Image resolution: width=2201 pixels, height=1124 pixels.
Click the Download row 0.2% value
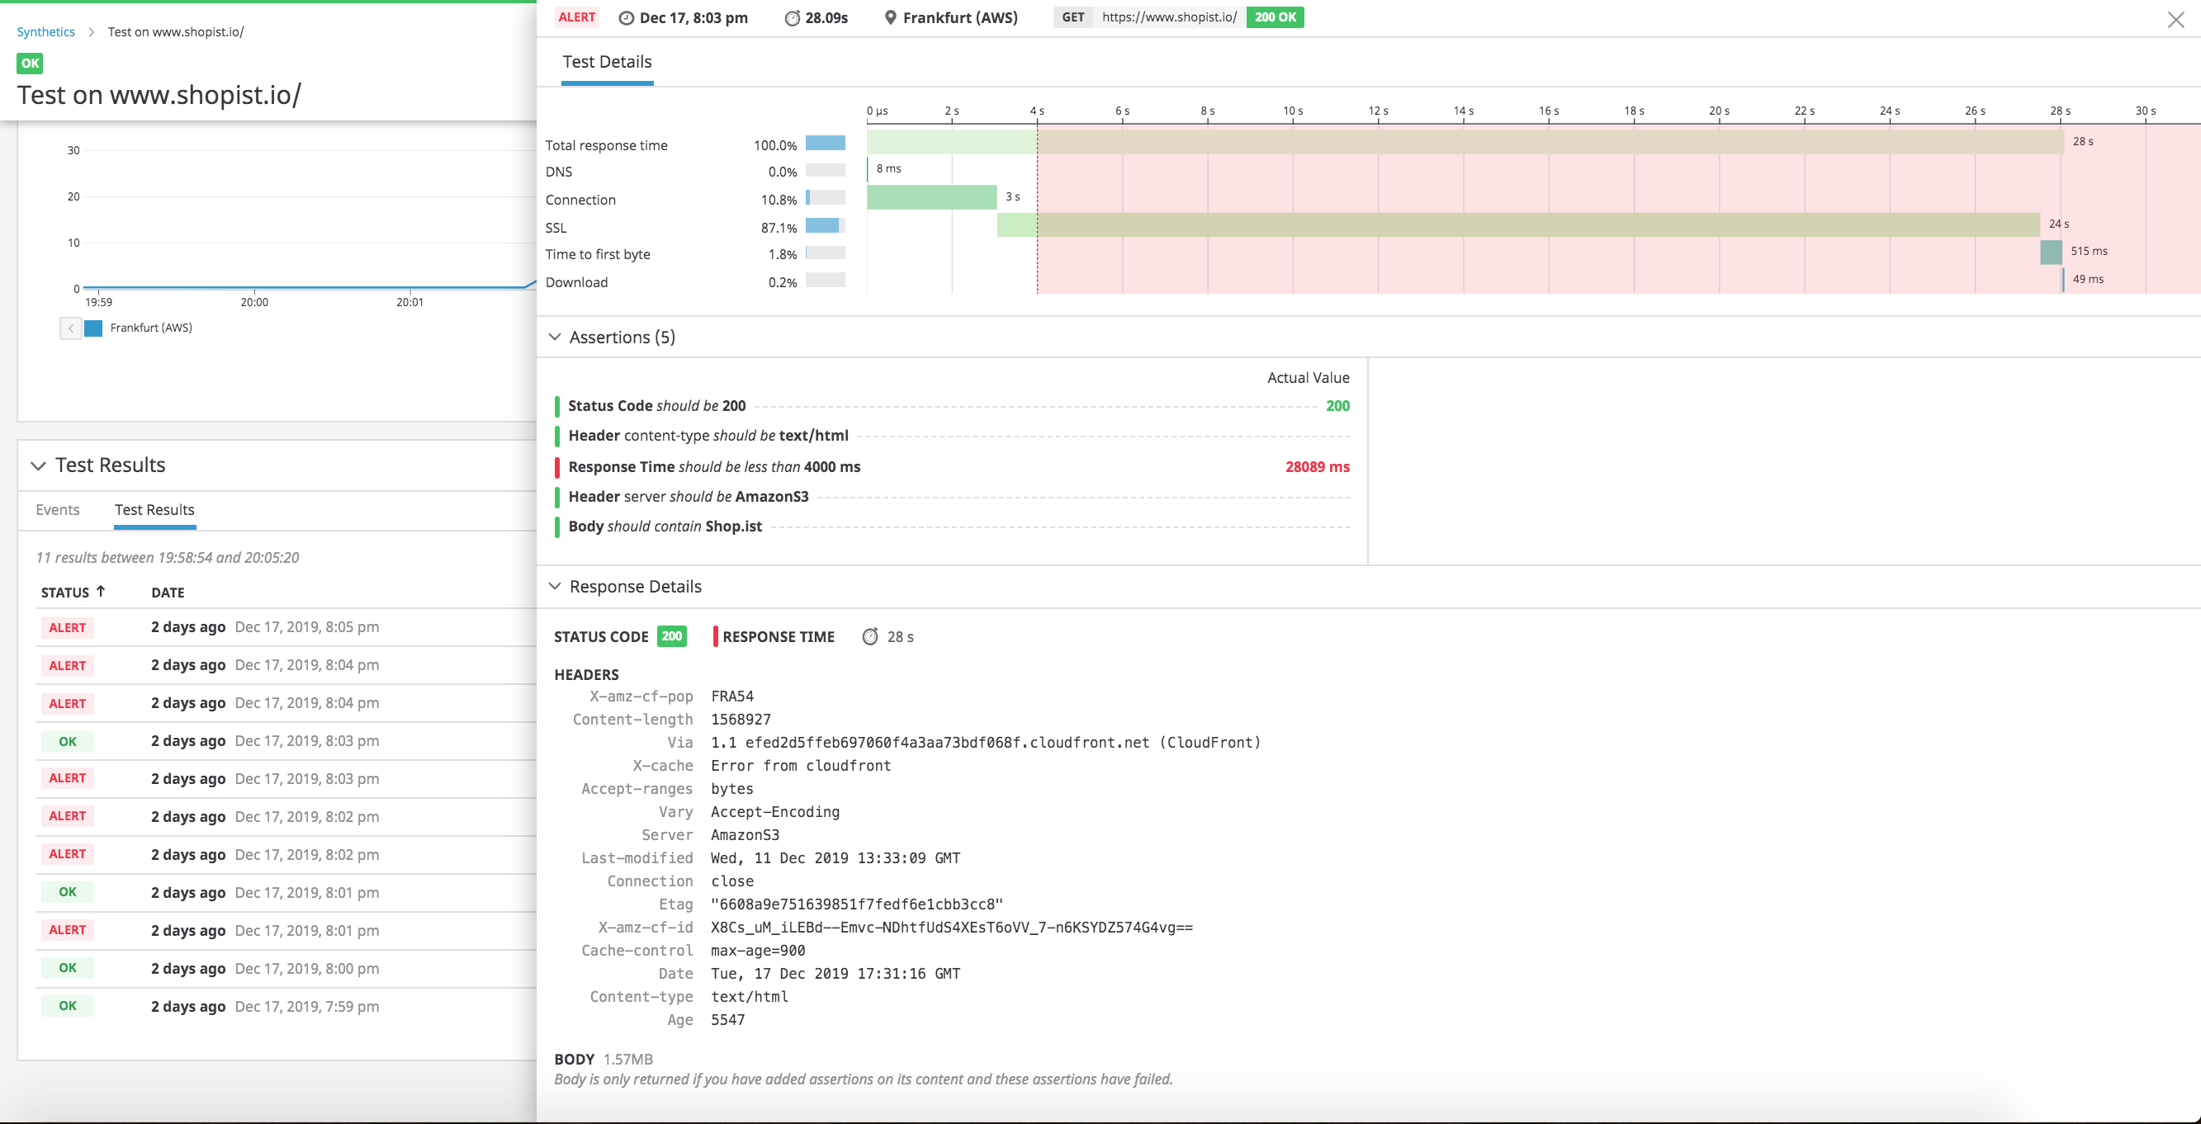782,283
